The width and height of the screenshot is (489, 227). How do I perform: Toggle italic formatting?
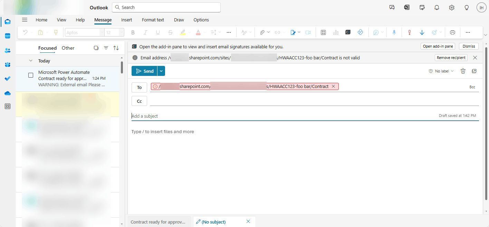tap(145, 32)
